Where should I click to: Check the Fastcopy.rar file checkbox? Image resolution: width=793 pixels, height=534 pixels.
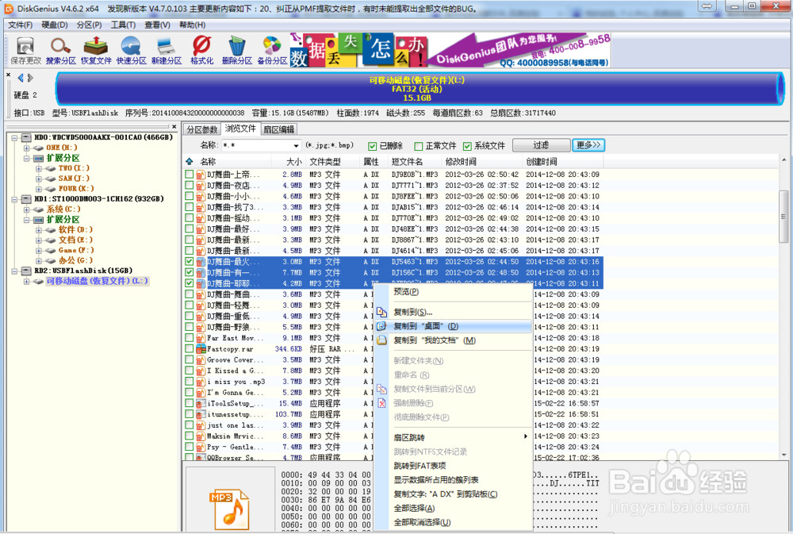coord(190,349)
